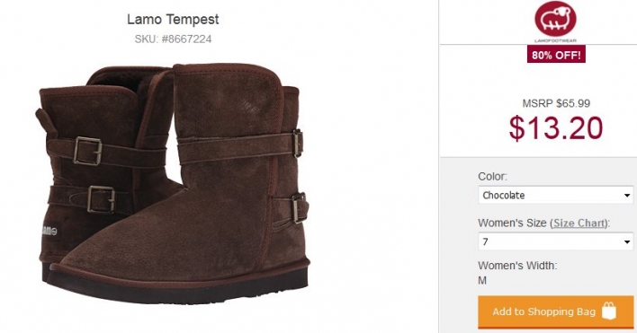The height and width of the screenshot is (333, 637).
Task: Click the Women's Width label
Action: (x=517, y=266)
